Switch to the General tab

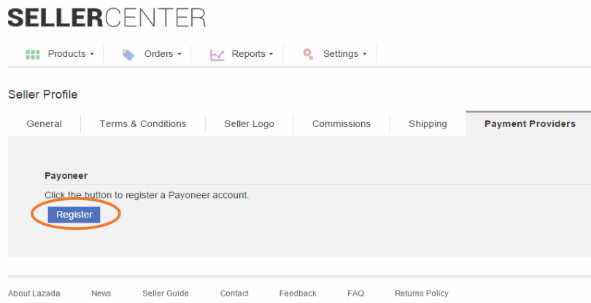click(44, 124)
